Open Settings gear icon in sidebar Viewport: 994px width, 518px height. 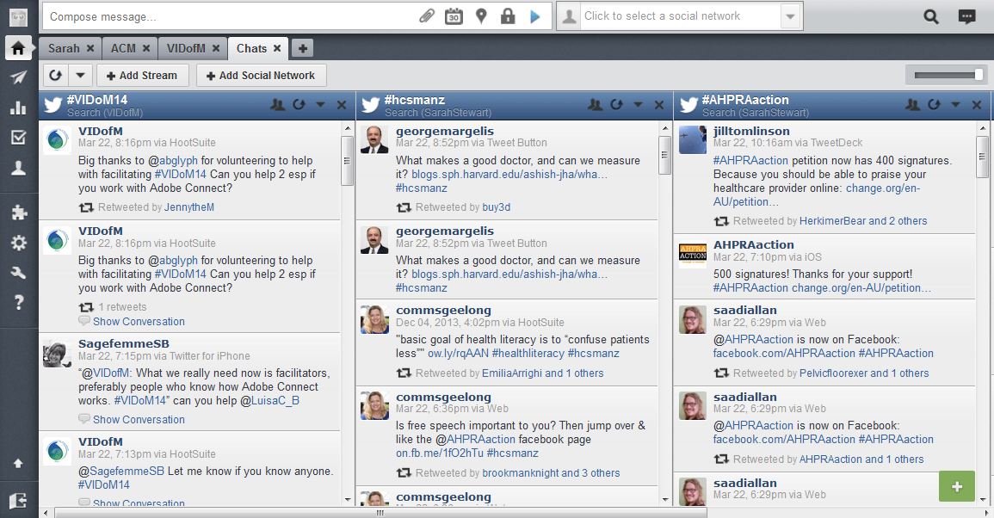click(x=19, y=243)
